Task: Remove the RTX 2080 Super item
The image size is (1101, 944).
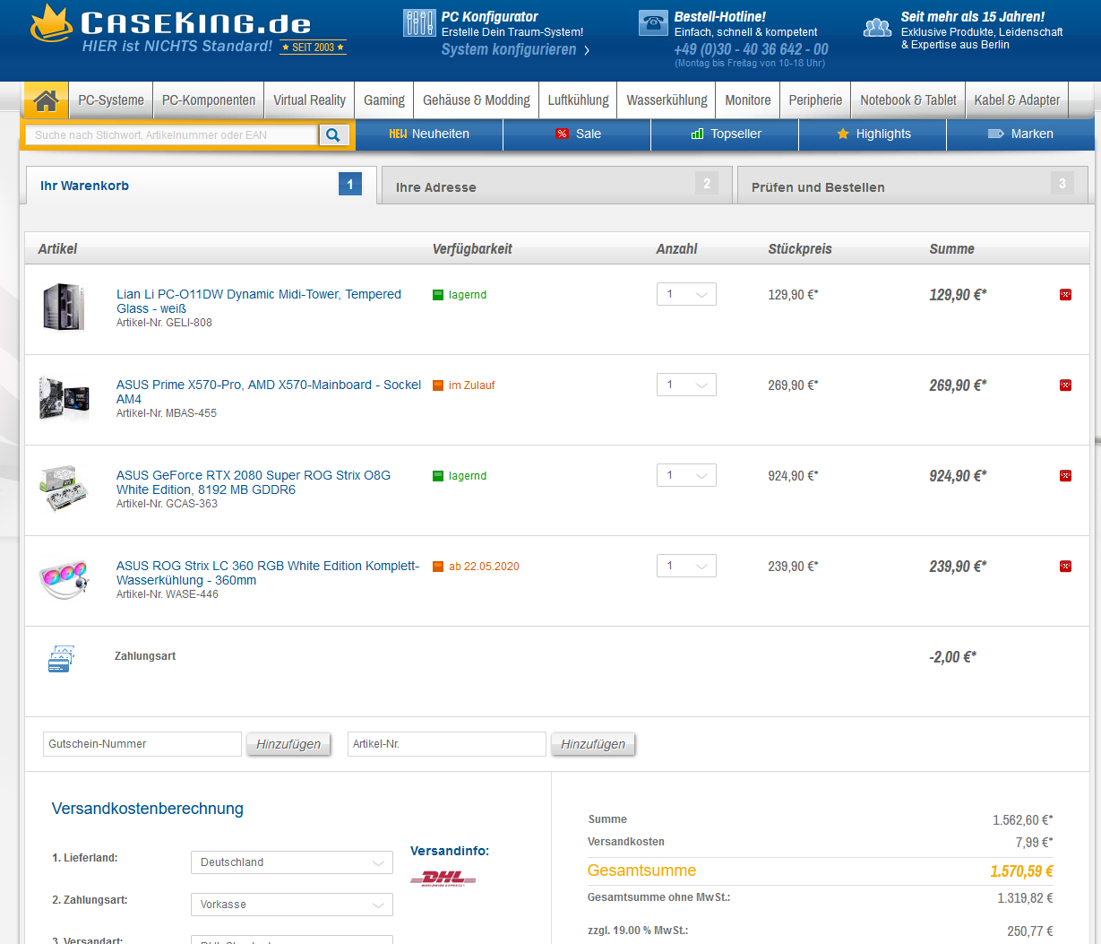Action: coord(1065,476)
